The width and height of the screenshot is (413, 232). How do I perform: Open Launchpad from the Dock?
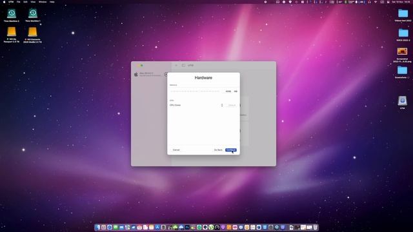click(x=103, y=227)
